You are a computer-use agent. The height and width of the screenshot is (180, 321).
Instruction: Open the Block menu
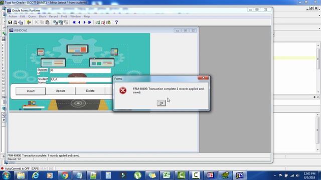[42, 16]
